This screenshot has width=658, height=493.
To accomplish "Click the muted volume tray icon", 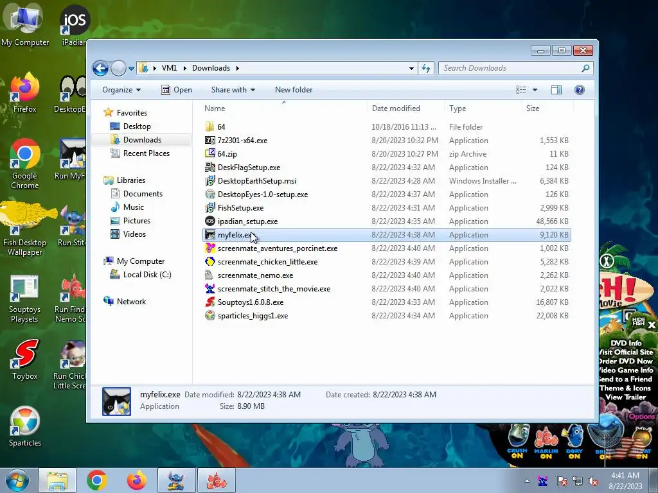I will pos(593,481).
